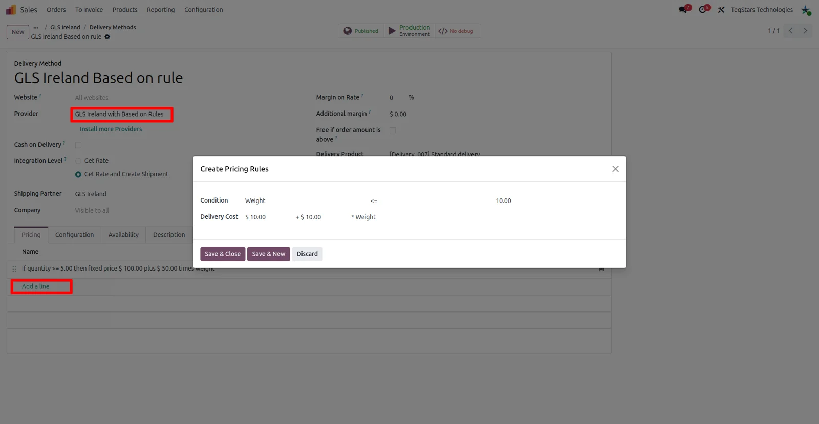
Task: Click the debug tools wrench icon
Action: point(721,10)
